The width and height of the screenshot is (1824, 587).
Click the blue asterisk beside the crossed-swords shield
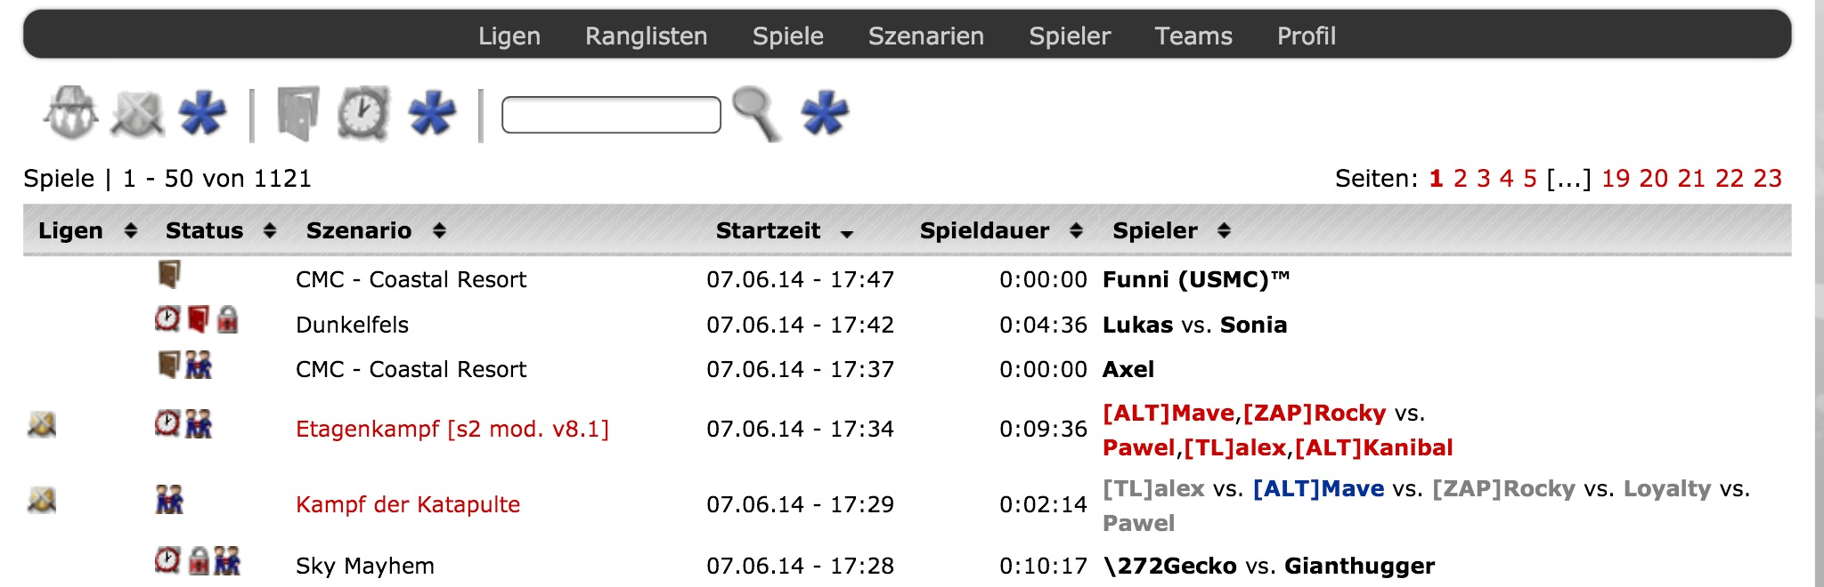pyautogui.click(x=202, y=114)
